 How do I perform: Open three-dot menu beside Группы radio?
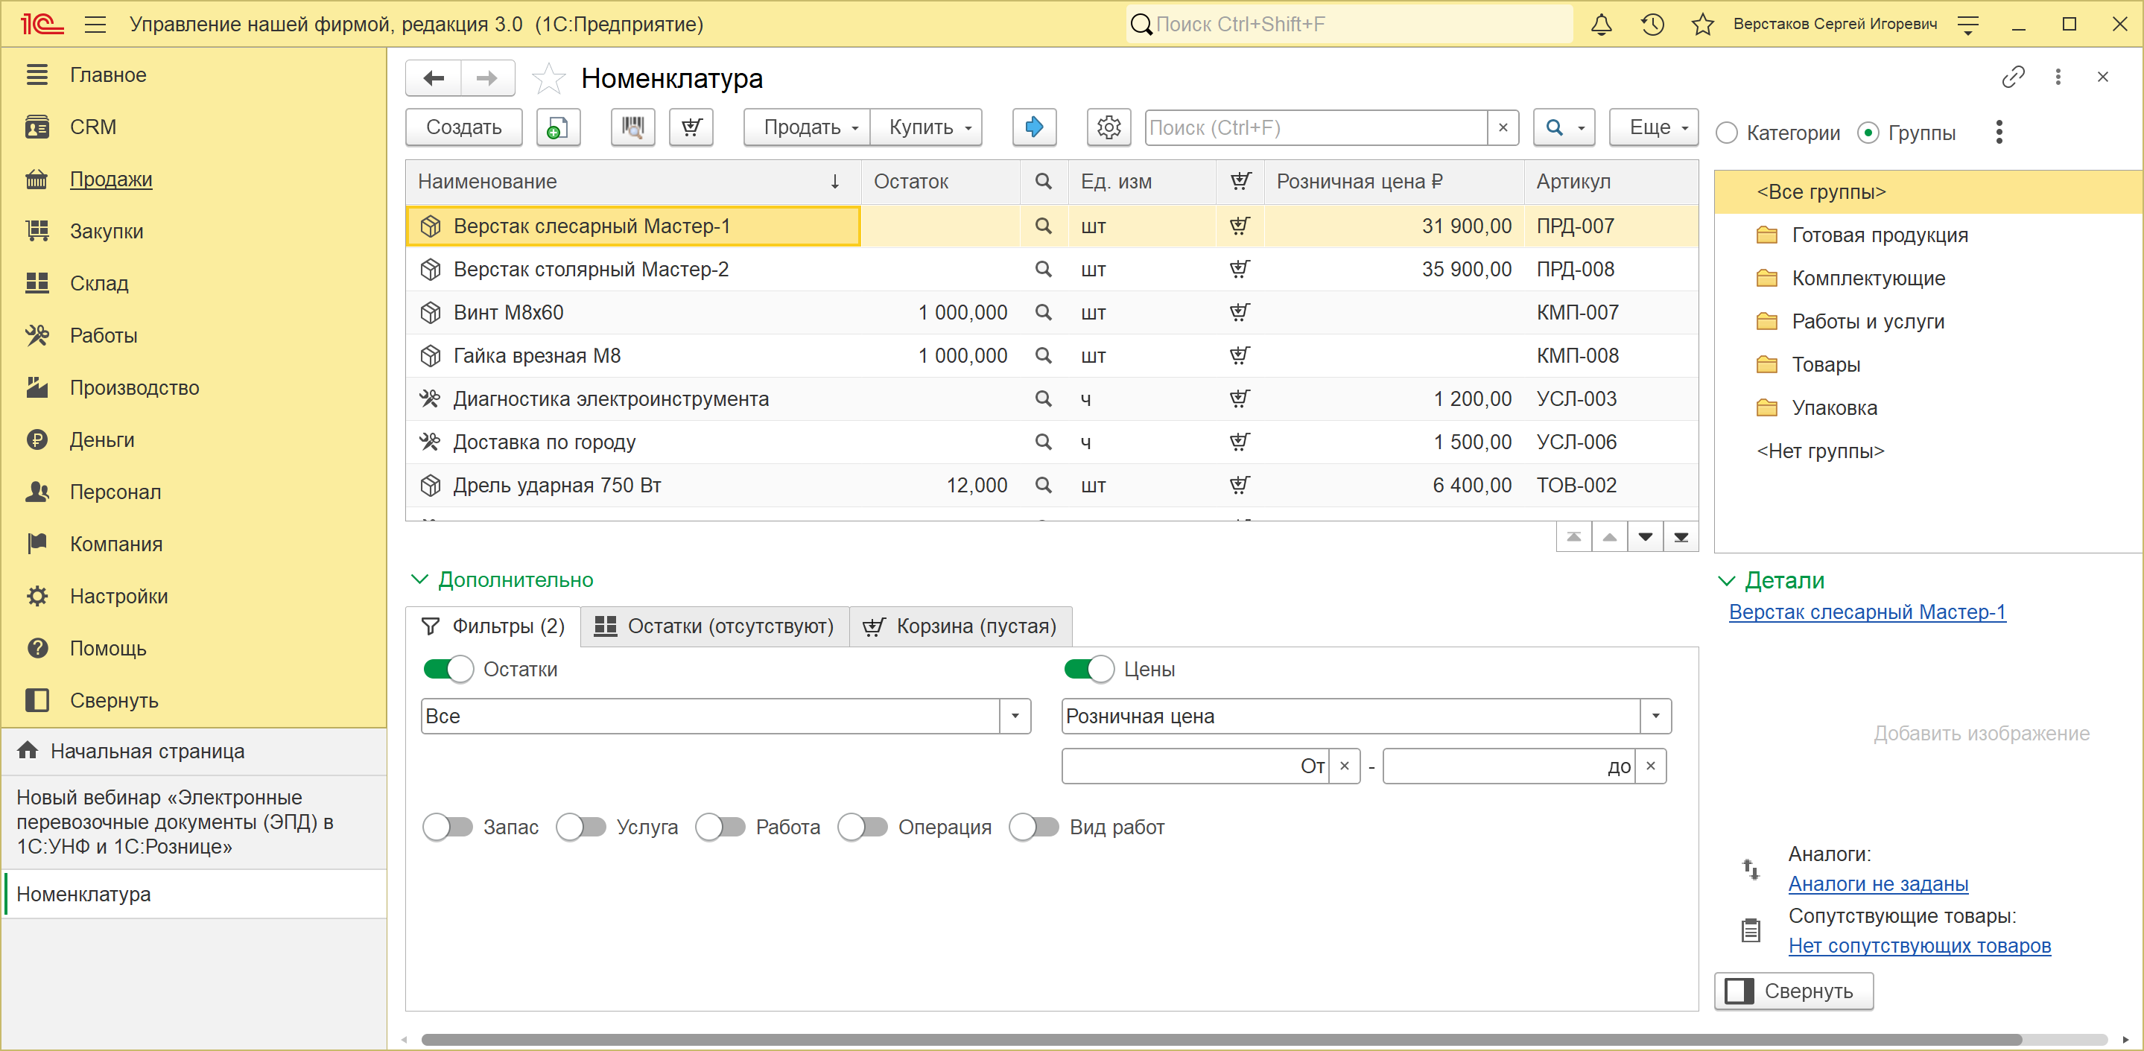[1998, 133]
